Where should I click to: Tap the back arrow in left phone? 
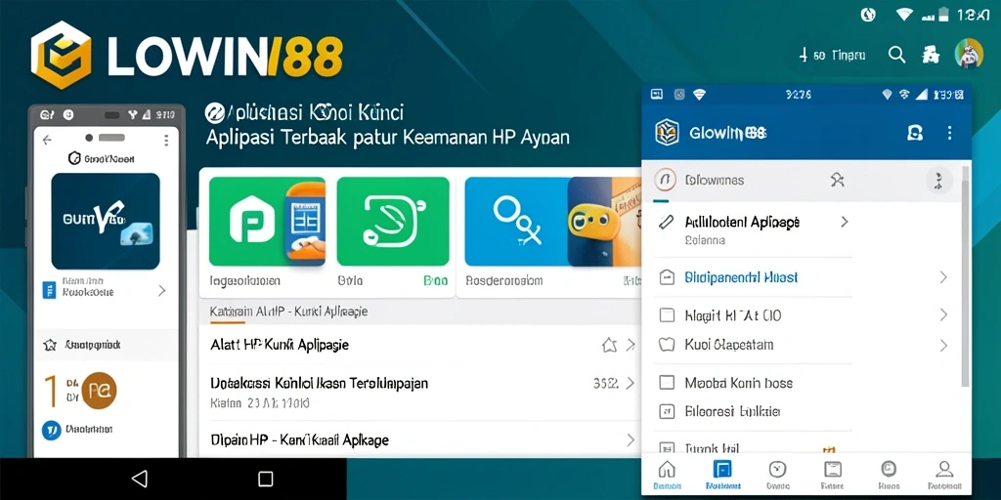click(x=47, y=140)
